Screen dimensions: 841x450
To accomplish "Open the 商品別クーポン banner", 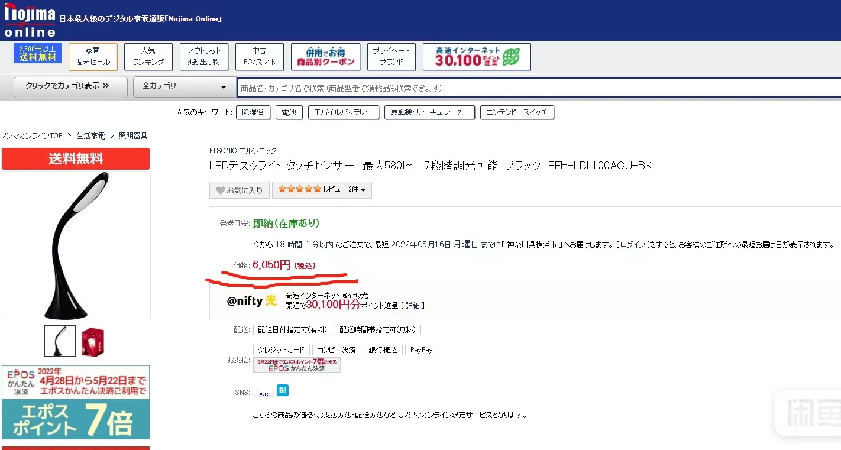I will tap(325, 57).
